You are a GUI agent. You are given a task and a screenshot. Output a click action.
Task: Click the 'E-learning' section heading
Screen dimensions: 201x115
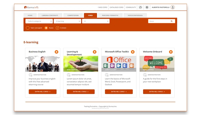tap(31, 42)
